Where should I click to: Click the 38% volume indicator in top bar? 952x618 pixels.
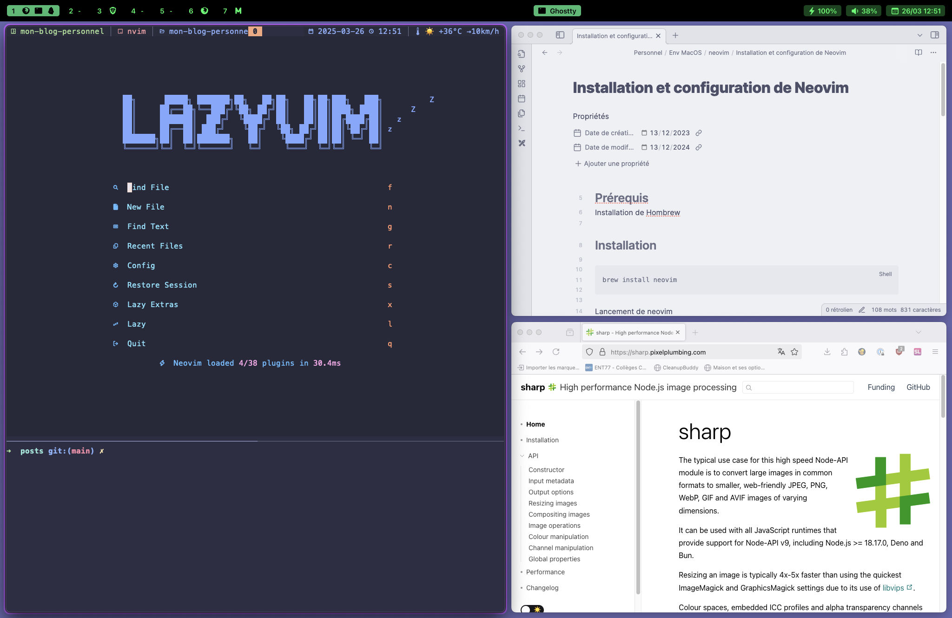(x=864, y=11)
